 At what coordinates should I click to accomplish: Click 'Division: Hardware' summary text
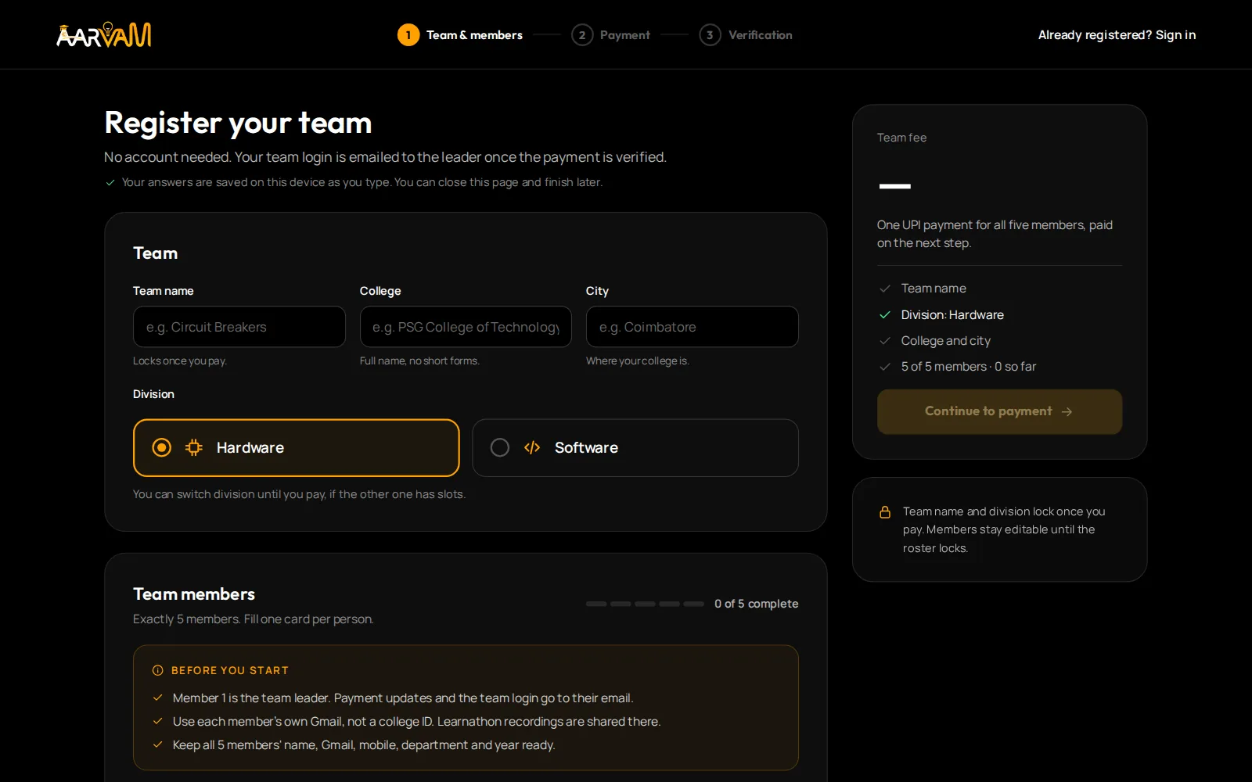click(x=952, y=315)
